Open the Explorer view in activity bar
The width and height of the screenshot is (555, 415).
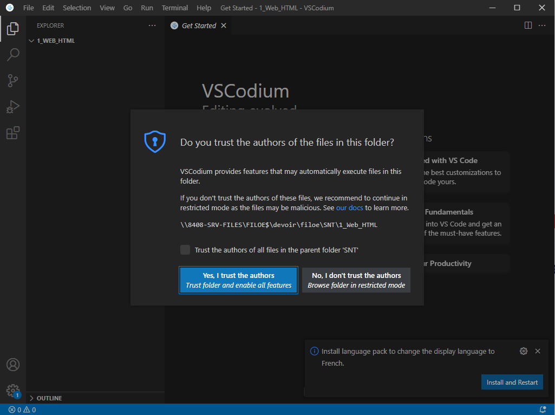click(13, 29)
